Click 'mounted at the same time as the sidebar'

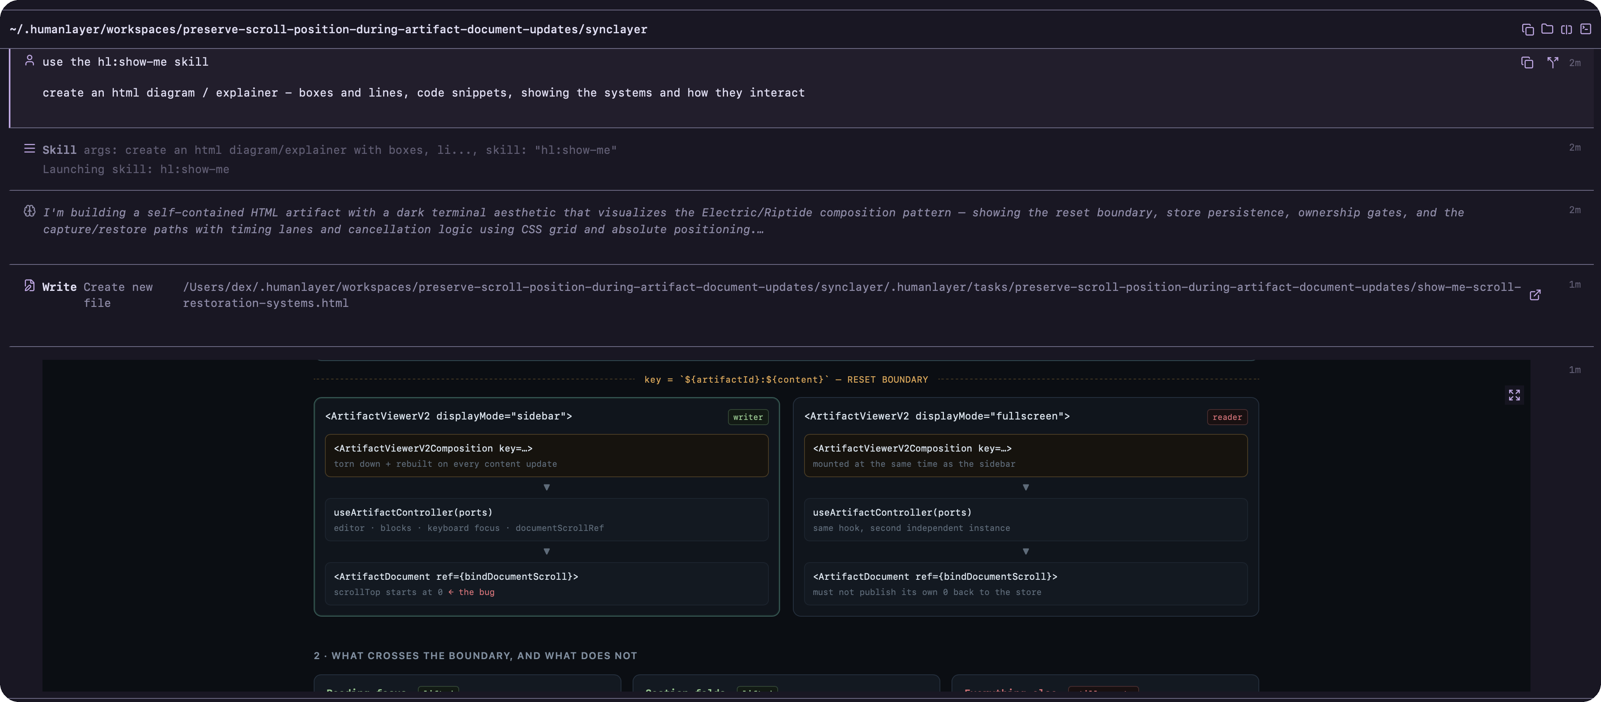tap(913, 464)
